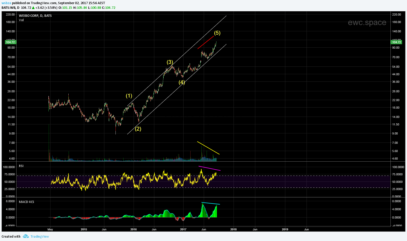The height and width of the screenshot is (241, 407).
Task: Select the yellow wave (1) label
Action: [x=129, y=96]
